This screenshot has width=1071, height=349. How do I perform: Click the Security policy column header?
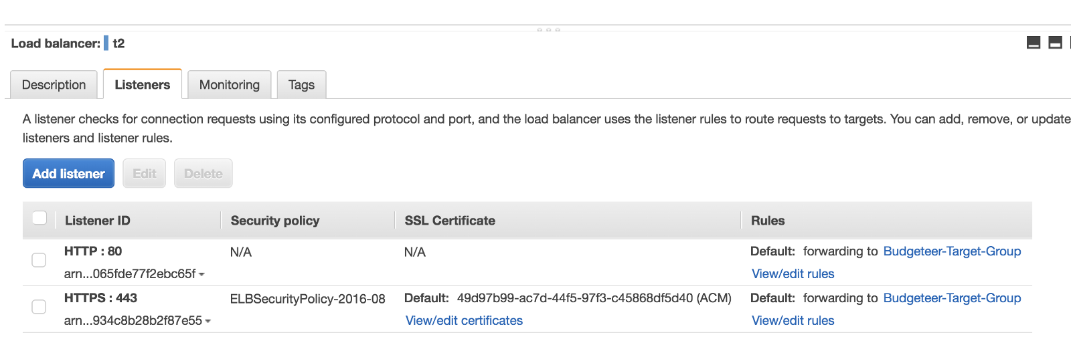(274, 221)
